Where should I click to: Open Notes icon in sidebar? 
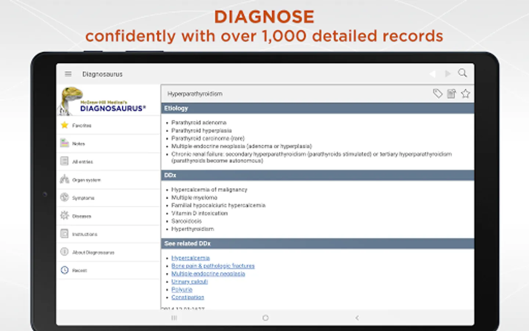[x=65, y=143]
